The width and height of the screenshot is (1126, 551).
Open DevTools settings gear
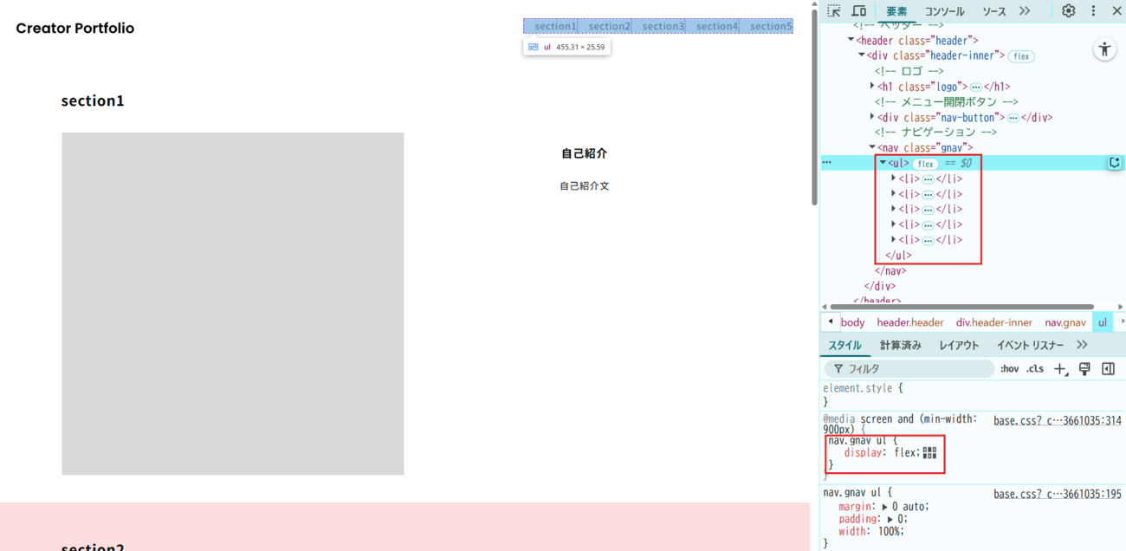pos(1068,11)
